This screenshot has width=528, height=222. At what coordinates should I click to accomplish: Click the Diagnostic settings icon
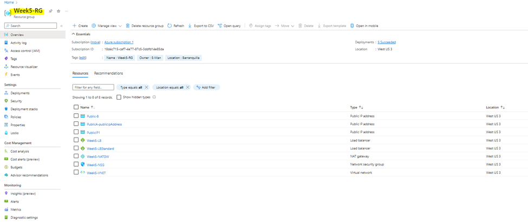pos(6,218)
